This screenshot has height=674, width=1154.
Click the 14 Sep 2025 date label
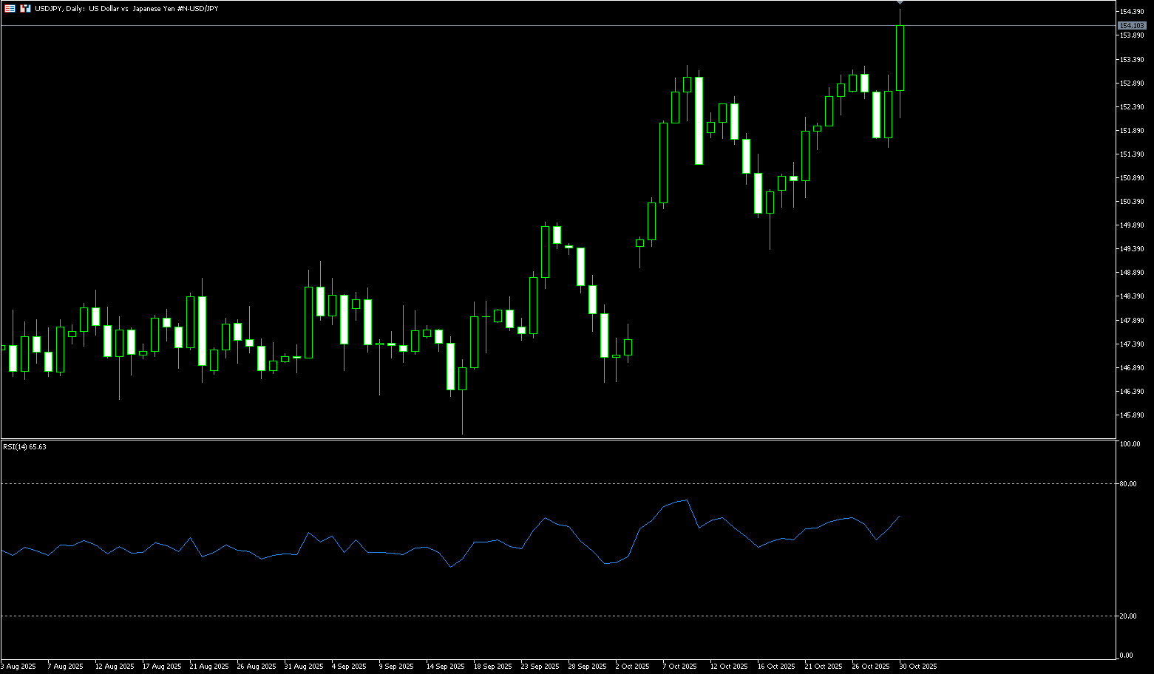coord(445,666)
